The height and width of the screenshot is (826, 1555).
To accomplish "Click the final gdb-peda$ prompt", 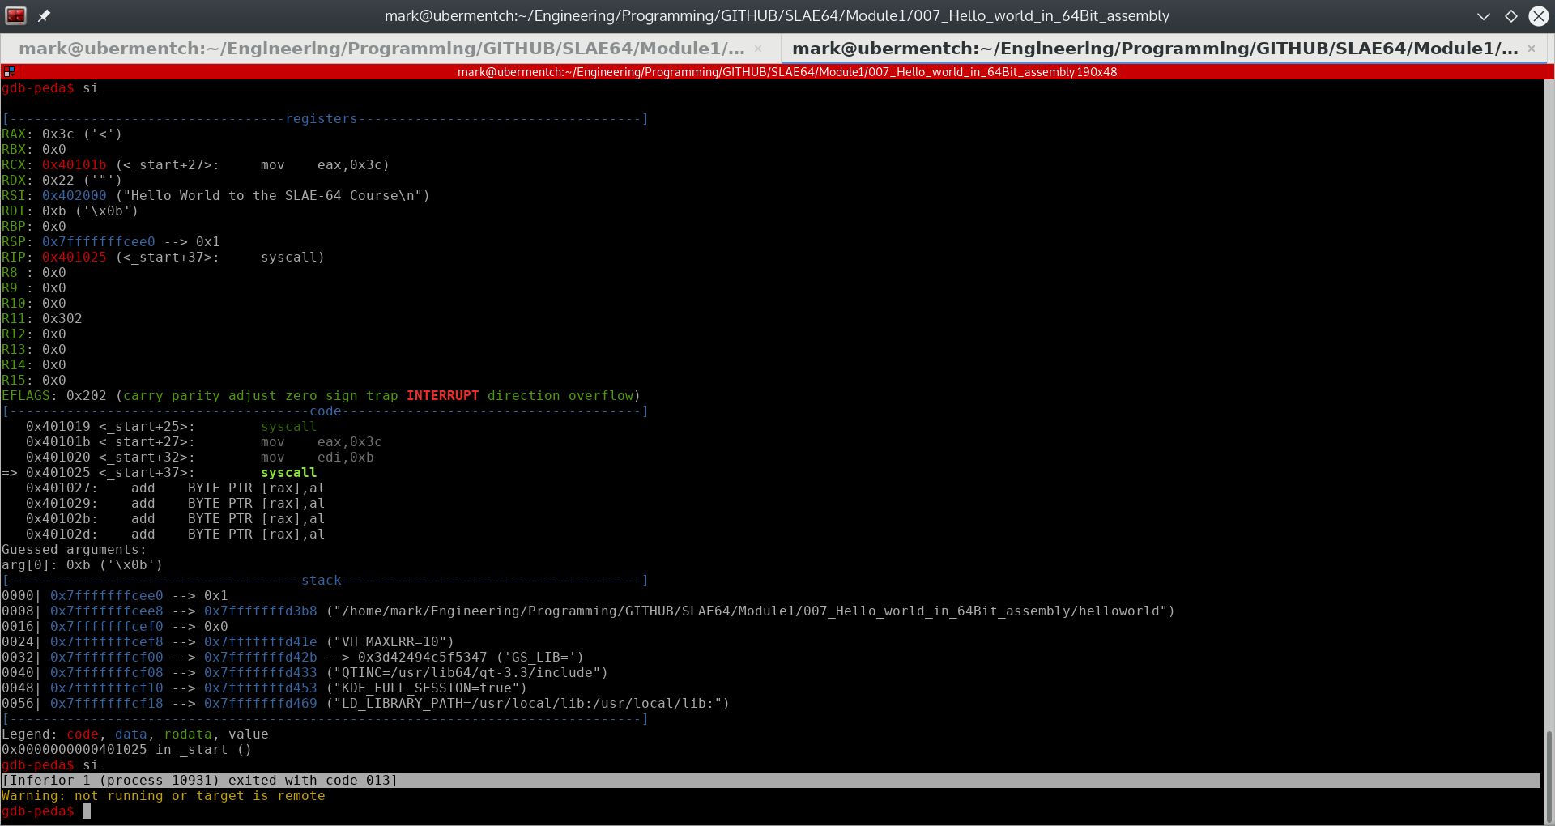I will [x=37, y=811].
